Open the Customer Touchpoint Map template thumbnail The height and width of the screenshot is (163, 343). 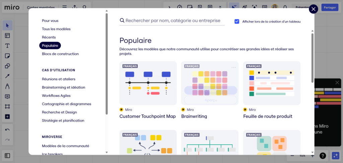click(x=148, y=83)
